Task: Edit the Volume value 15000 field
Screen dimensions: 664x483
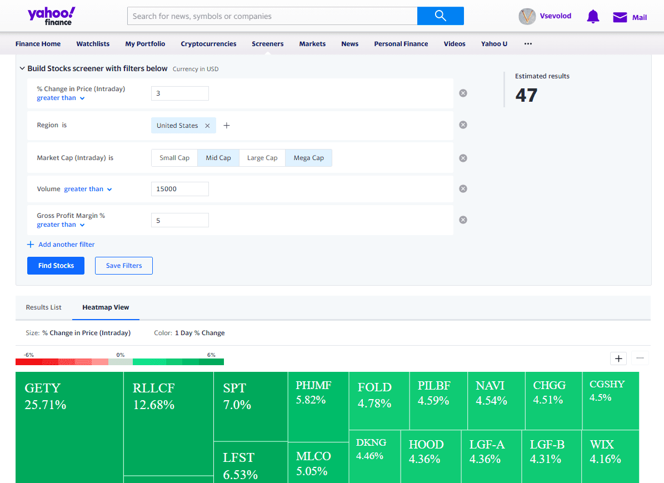Action: coord(180,189)
